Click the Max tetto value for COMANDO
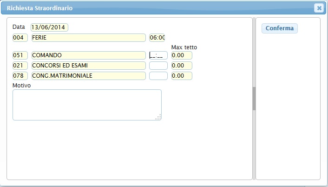This screenshot has width=328, height=187. [x=181, y=55]
